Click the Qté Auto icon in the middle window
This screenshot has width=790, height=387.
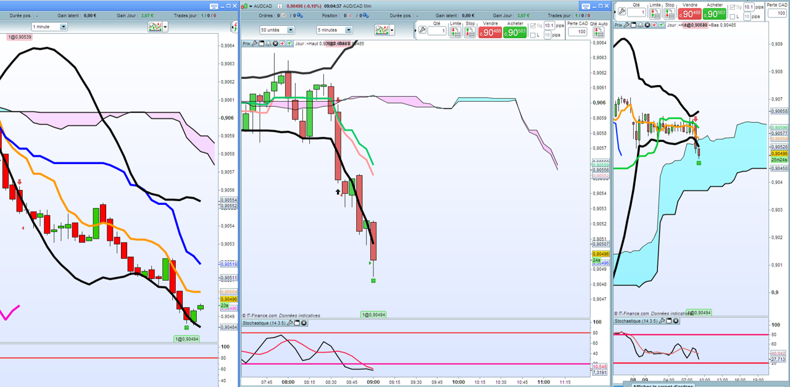click(599, 32)
